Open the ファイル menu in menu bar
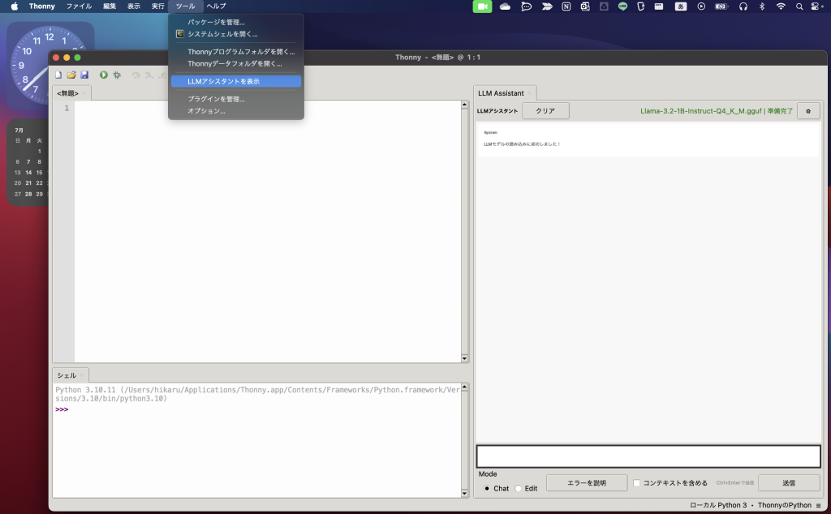 point(79,6)
